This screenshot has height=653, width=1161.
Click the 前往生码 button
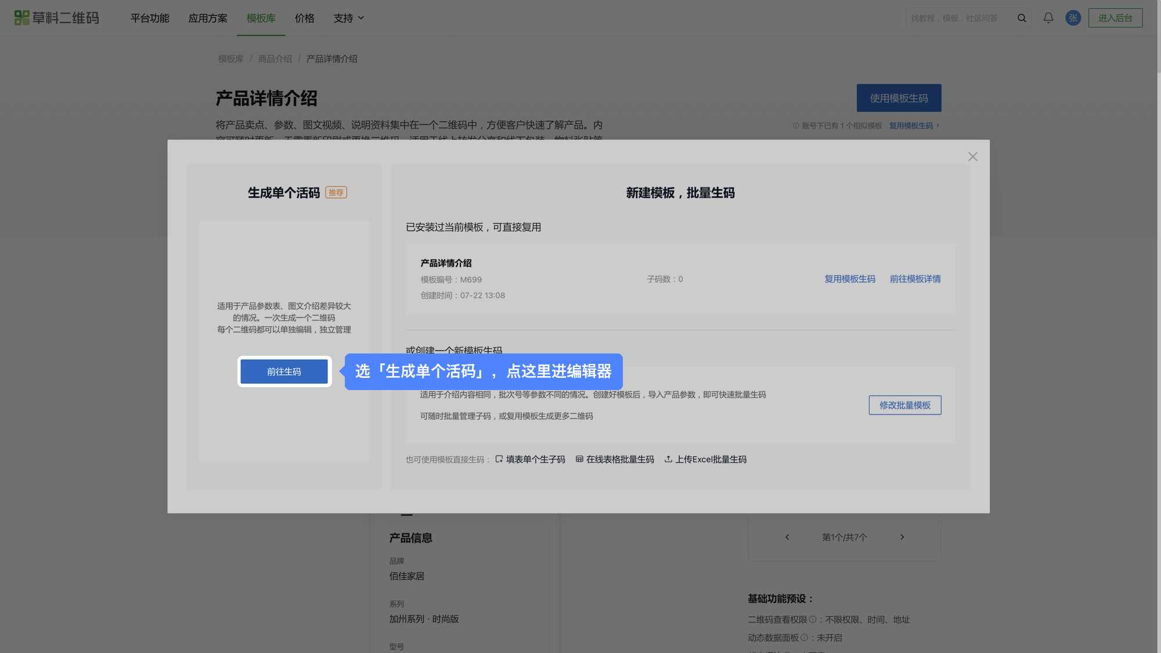click(284, 371)
